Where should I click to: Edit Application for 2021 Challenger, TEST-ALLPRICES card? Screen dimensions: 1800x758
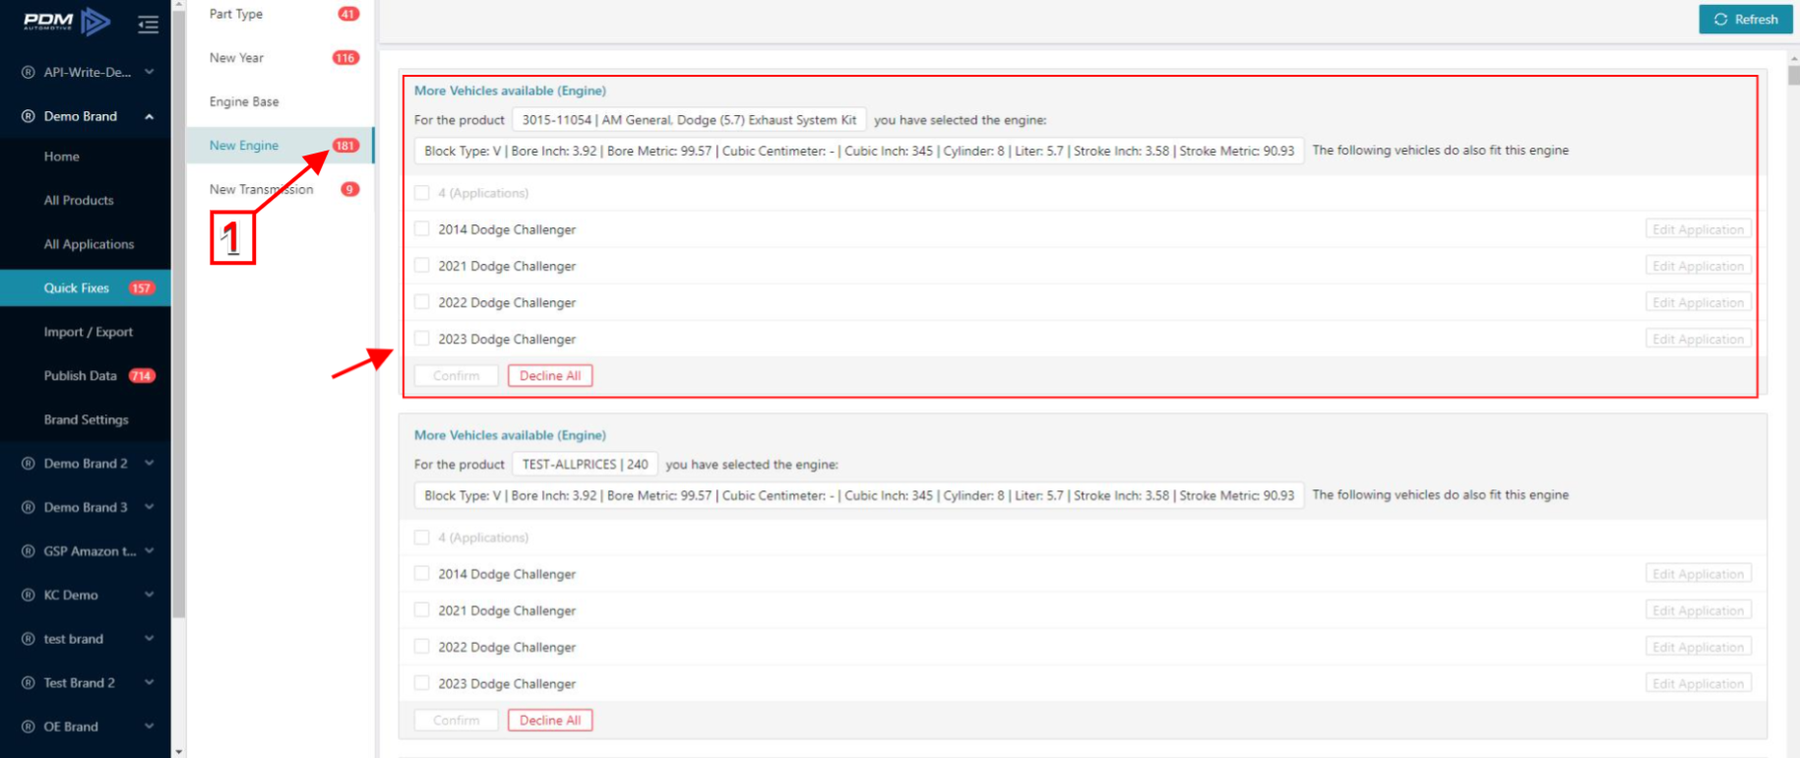click(x=1699, y=610)
